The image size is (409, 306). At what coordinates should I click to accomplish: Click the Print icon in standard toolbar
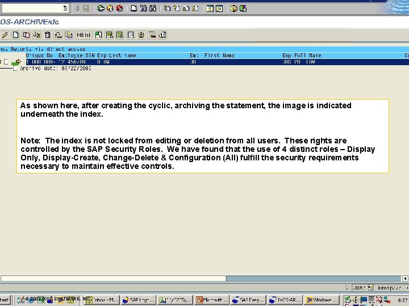pyautogui.click(x=134, y=8)
